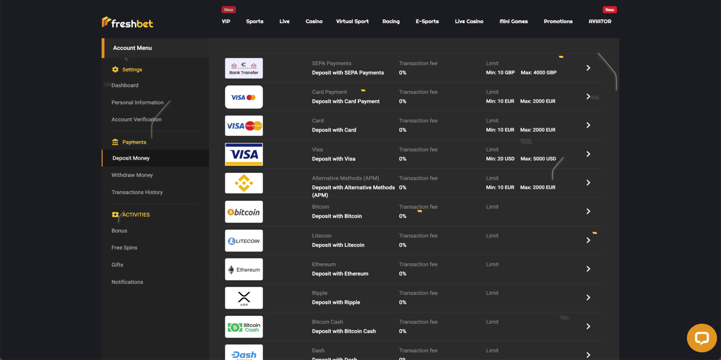Open the Card Payment row chevron
The height and width of the screenshot is (360, 721).
[588, 96]
